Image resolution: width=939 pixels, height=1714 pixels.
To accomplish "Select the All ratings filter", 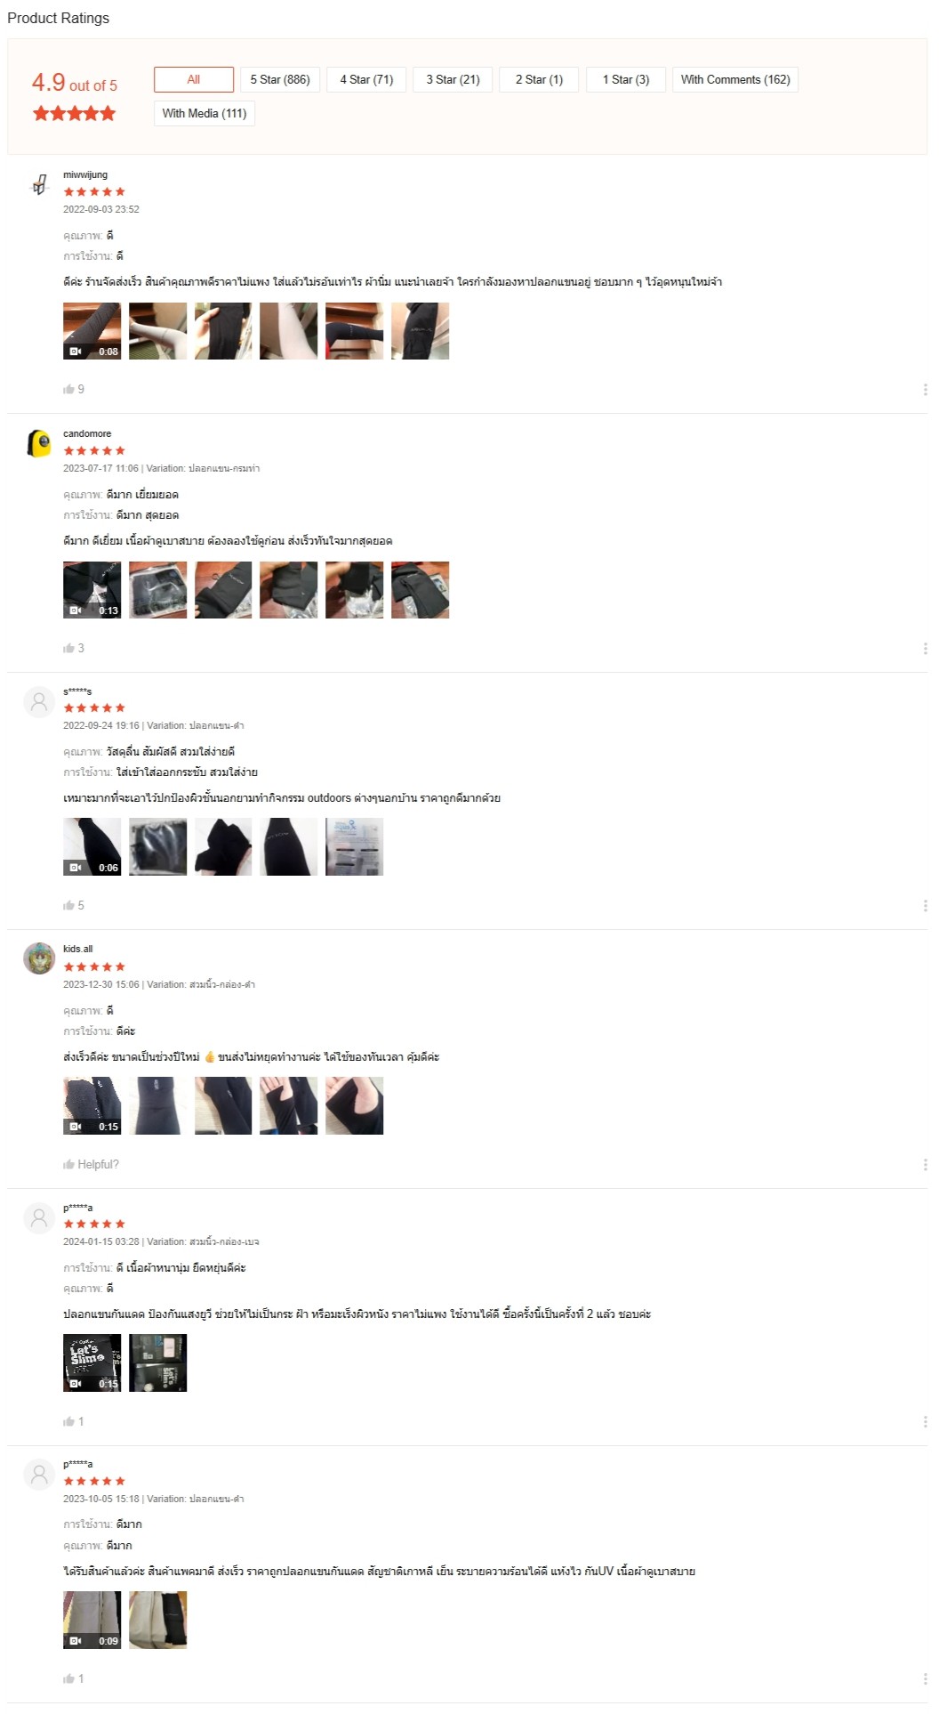I will coord(194,79).
